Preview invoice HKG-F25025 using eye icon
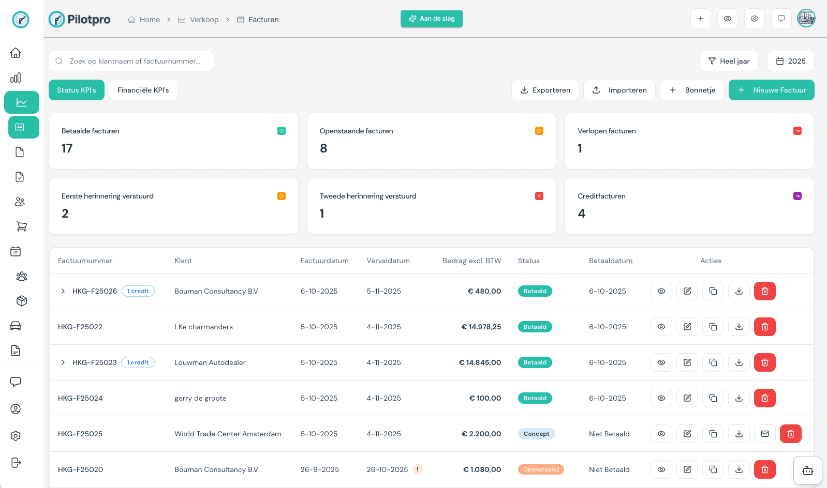This screenshot has height=488, width=827. [x=661, y=434]
